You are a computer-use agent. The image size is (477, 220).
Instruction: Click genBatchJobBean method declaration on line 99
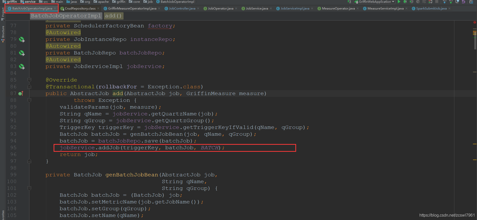point(132,175)
